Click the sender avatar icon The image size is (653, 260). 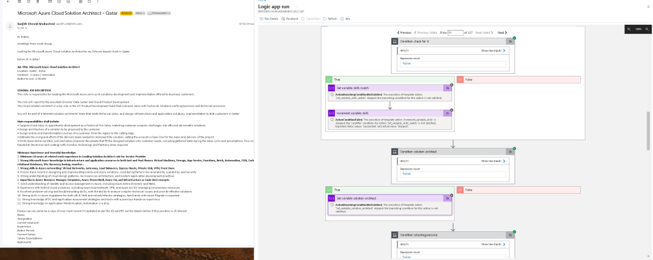click(x=10, y=25)
